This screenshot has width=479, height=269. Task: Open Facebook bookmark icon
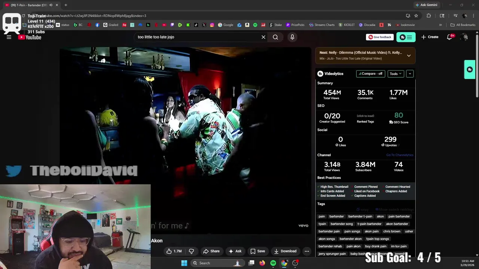[x=97, y=25]
